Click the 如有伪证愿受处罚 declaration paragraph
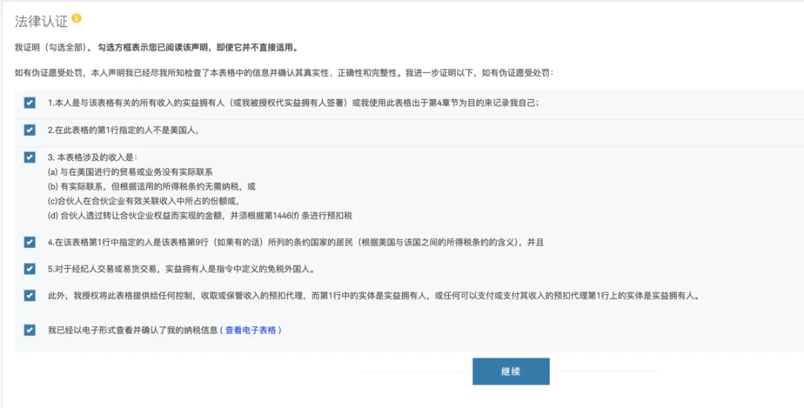Screen dimensions: 804x408 (x=284, y=73)
